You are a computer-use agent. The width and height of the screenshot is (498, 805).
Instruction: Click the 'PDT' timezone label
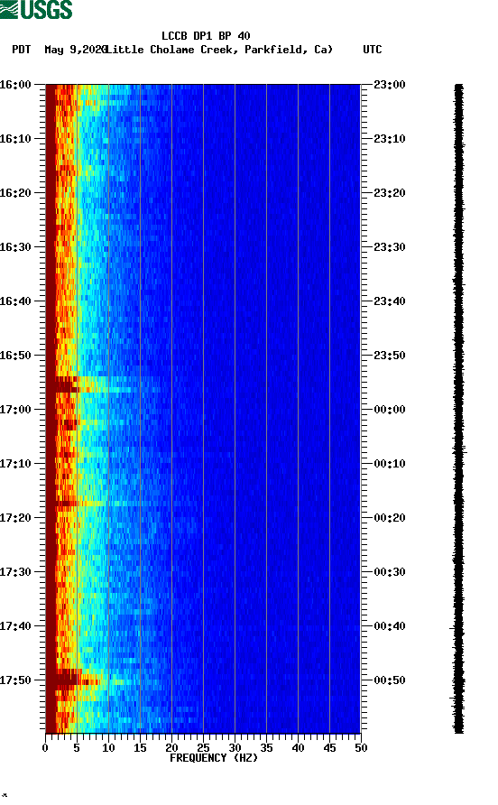[22, 50]
